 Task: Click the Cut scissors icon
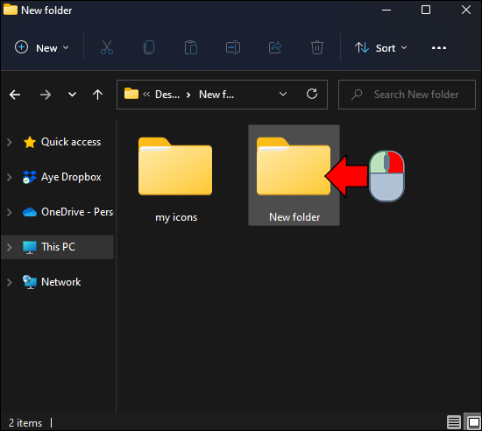[107, 47]
